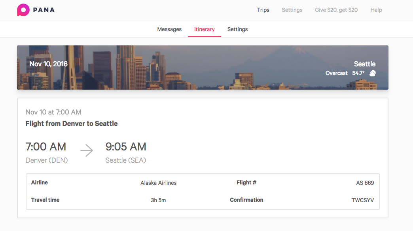Select the Itinerary tab

[205, 29]
